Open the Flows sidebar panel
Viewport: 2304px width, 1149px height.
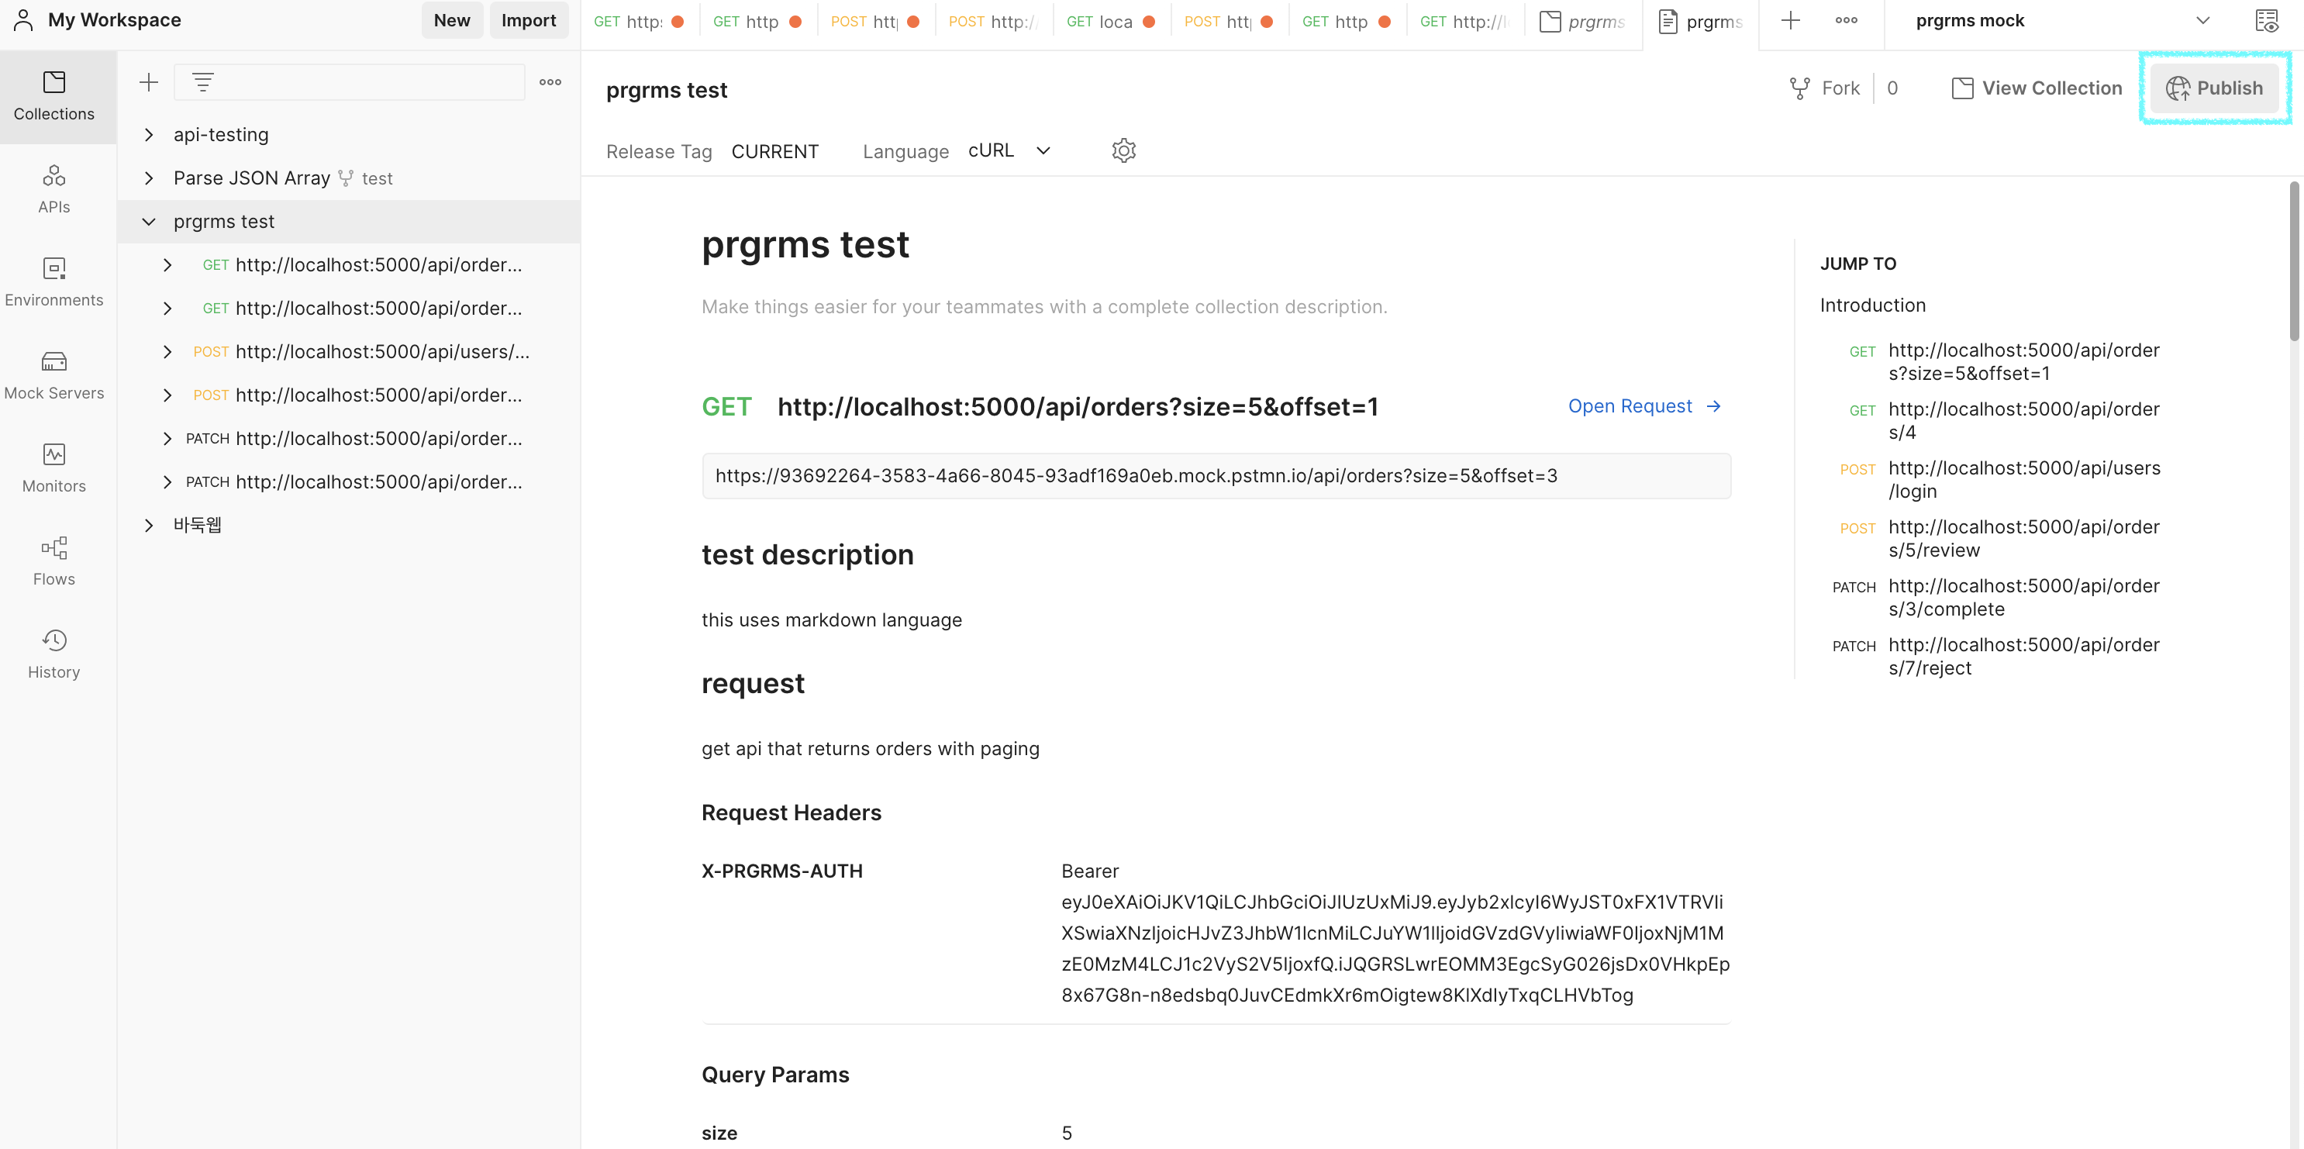pos(53,561)
